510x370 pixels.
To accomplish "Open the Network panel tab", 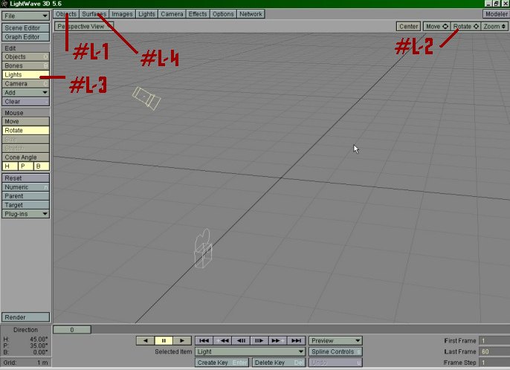I will (x=251, y=14).
